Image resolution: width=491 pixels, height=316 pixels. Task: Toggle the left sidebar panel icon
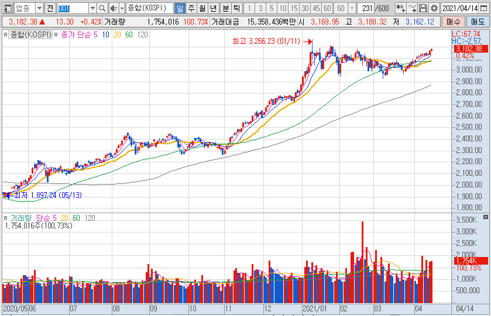coord(8,8)
